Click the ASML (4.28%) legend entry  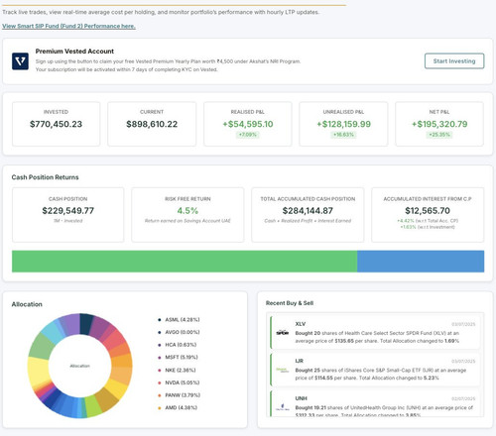coord(179,320)
